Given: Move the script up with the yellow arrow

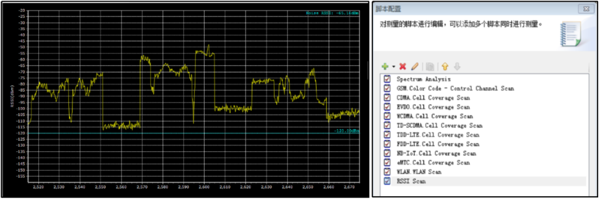Looking at the screenshot, I should point(445,67).
